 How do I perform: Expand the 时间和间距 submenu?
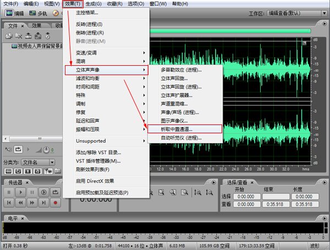(x=106, y=87)
